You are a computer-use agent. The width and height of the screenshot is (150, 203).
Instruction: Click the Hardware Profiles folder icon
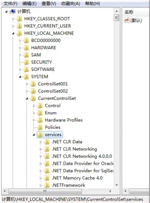(40, 120)
